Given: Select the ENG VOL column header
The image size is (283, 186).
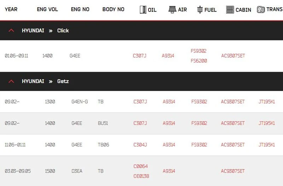Looking at the screenshot, I should coord(47,9).
